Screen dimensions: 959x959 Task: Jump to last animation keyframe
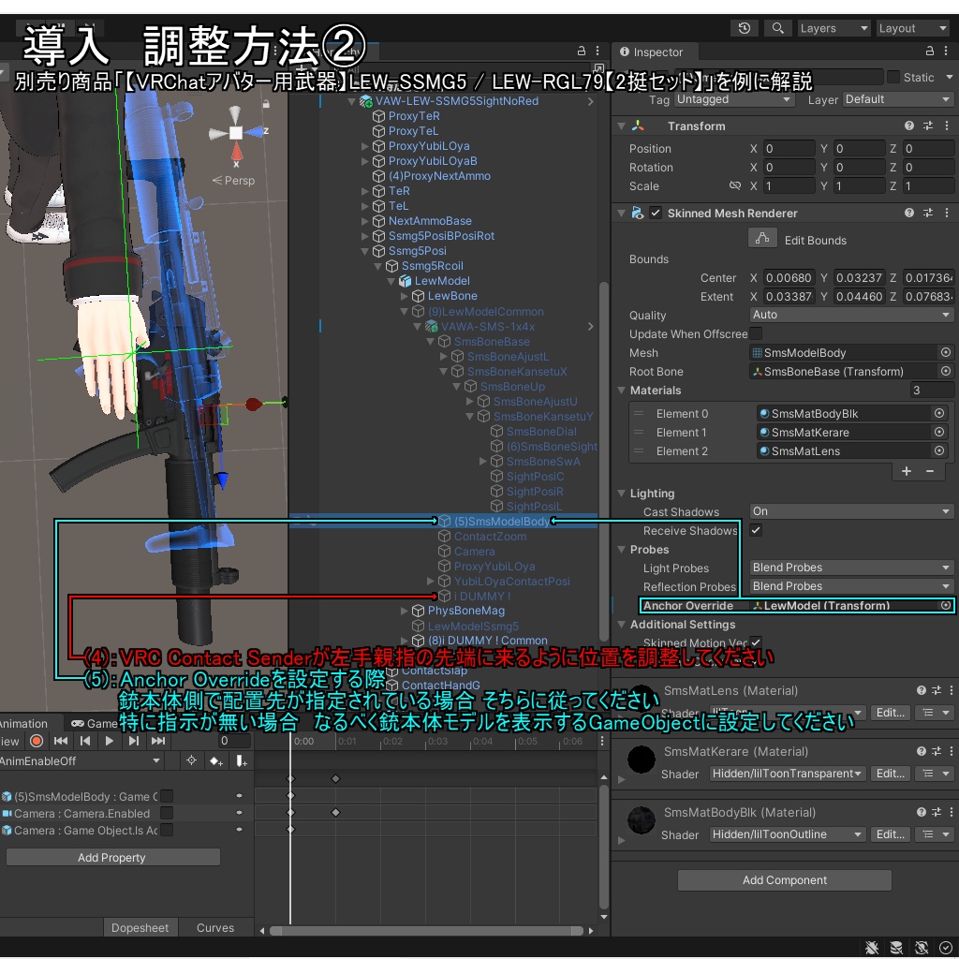point(157,741)
